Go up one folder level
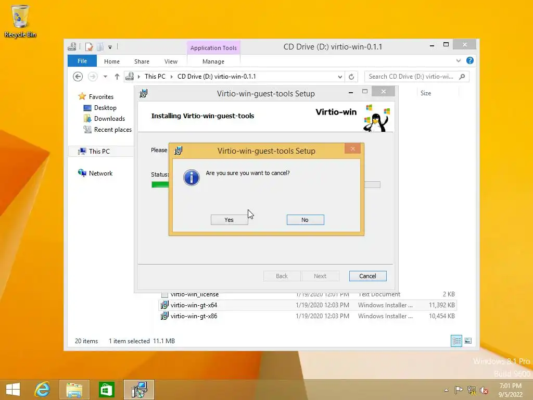Viewport: 533px width, 400px height. [x=117, y=77]
